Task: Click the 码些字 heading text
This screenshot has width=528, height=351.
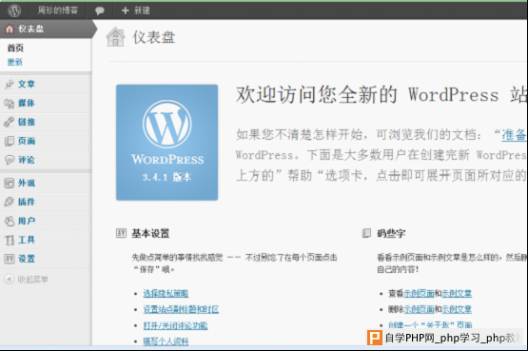Action: click(391, 233)
